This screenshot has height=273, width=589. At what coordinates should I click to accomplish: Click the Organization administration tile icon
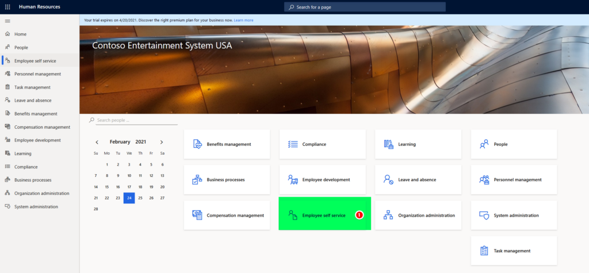coord(388,215)
